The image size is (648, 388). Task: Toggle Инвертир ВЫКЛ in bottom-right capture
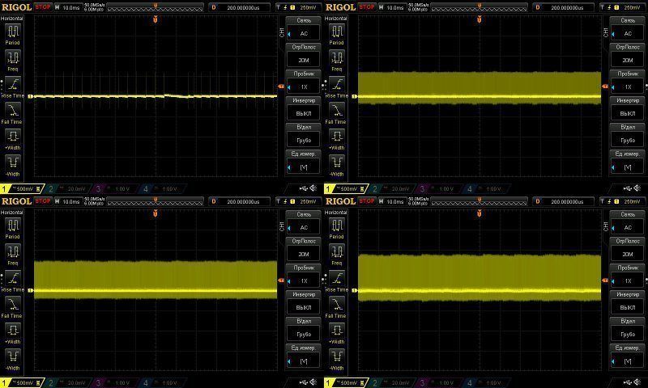(627, 303)
